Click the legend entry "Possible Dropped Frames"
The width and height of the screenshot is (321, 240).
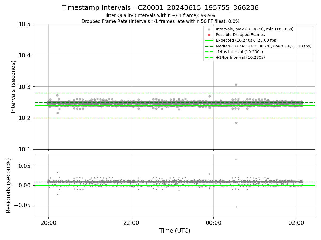click(x=240, y=35)
